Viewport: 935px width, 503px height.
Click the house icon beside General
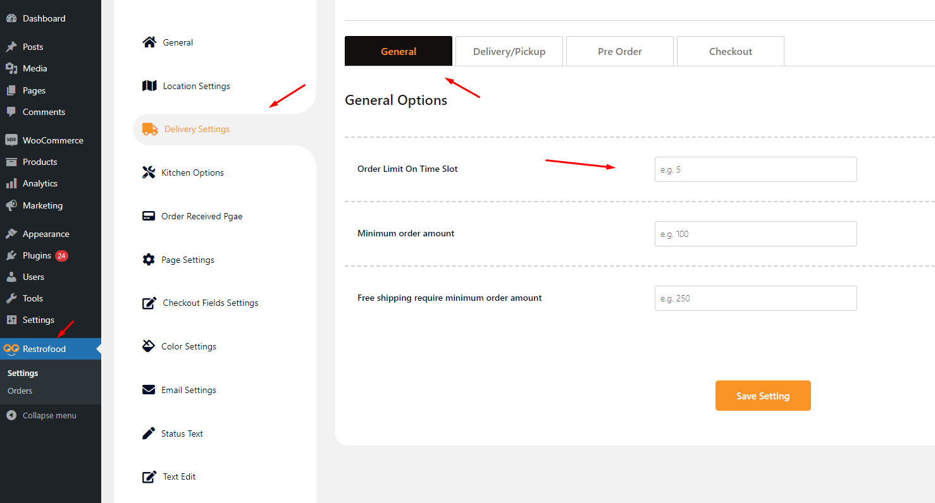point(149,42)
